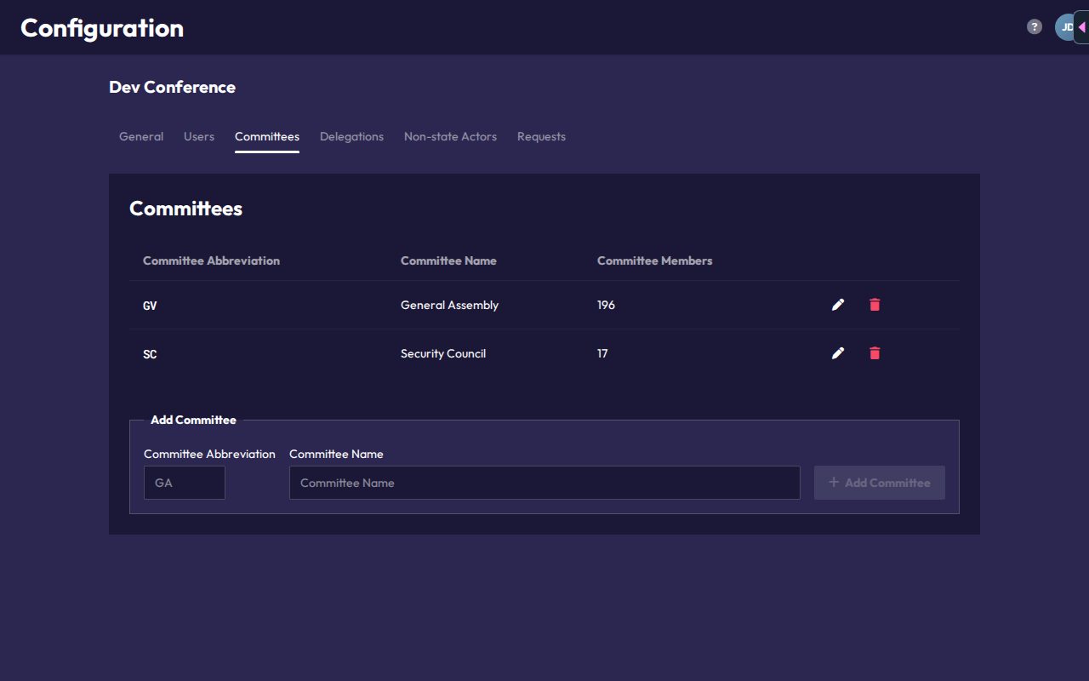Open the JD user avatar menu

[x=1065, y=27]
